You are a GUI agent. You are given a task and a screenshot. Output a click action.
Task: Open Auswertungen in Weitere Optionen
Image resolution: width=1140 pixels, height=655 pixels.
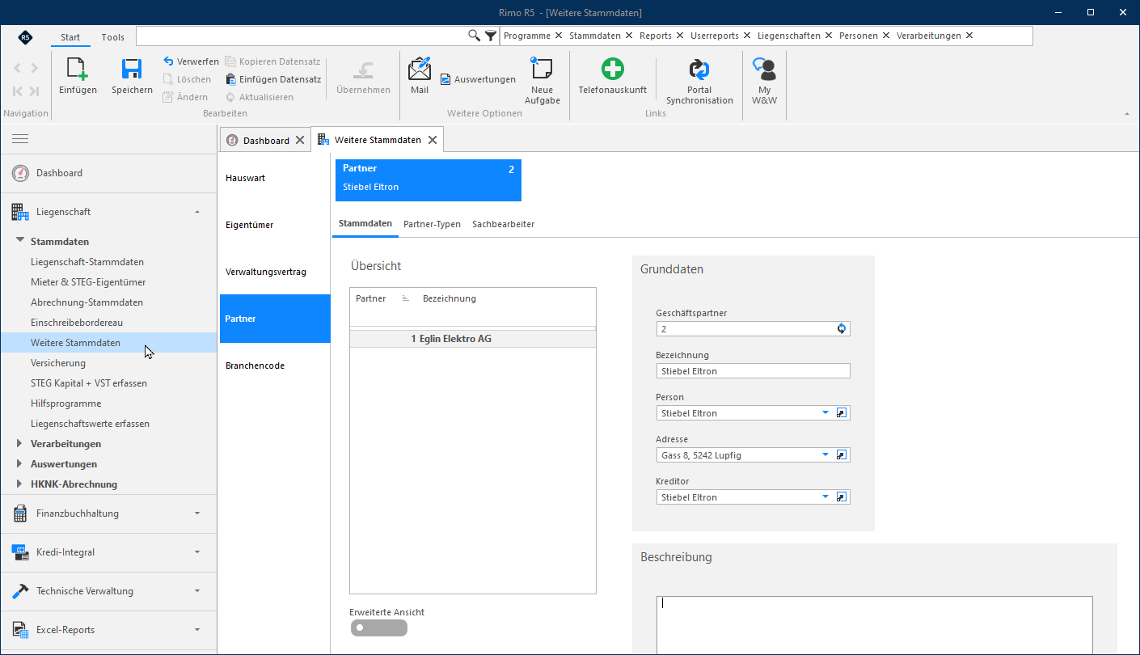(x=478, y=79)
